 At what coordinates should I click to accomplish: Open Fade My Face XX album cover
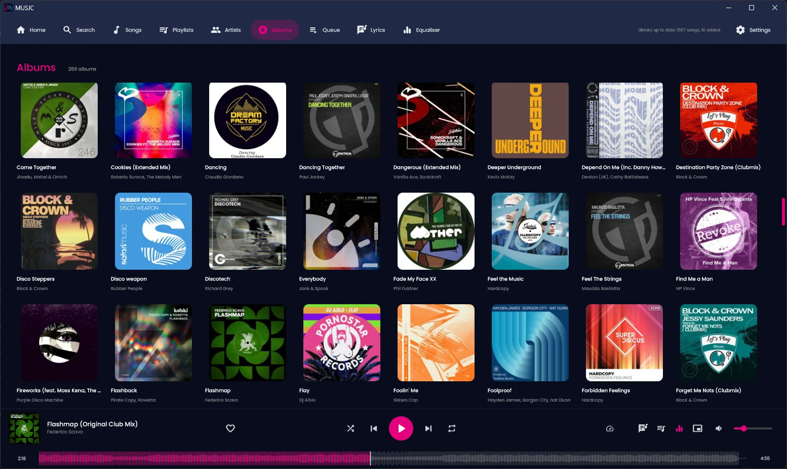click(x=436, y=231)
